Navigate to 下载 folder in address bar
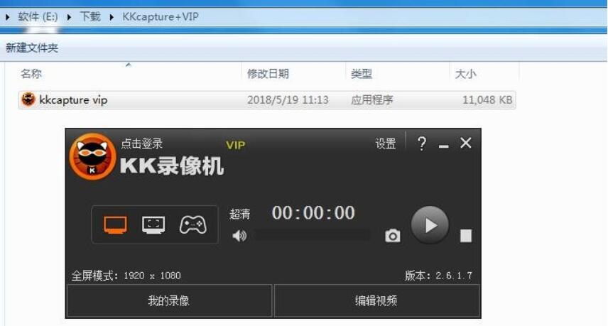 [90, 16]
